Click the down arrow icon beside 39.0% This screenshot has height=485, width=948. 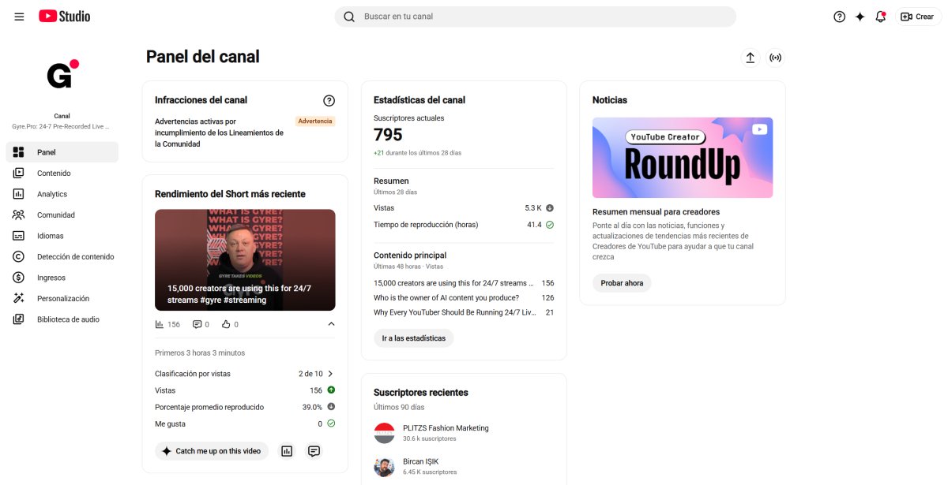pos(331,407)
